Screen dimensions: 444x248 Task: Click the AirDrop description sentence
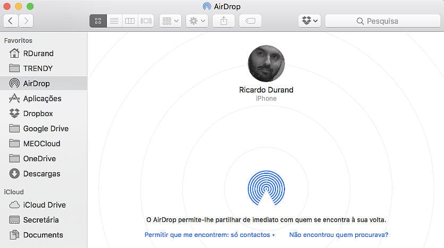[x=266, y=220]
